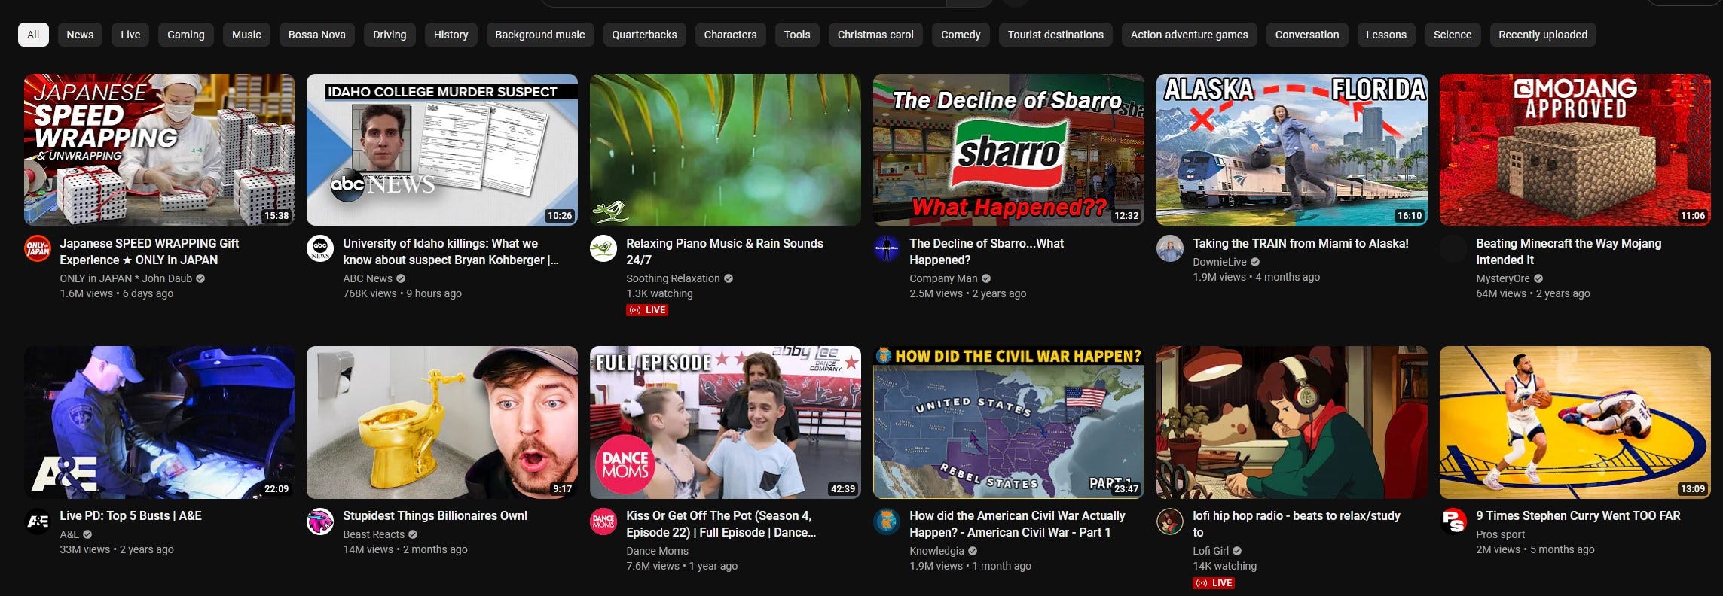This screenshot has height=596, width=1723.
Task: Open the Stephen Curry basketball thumbnail
Action: pyautogui.click(x=1575, y=422)
